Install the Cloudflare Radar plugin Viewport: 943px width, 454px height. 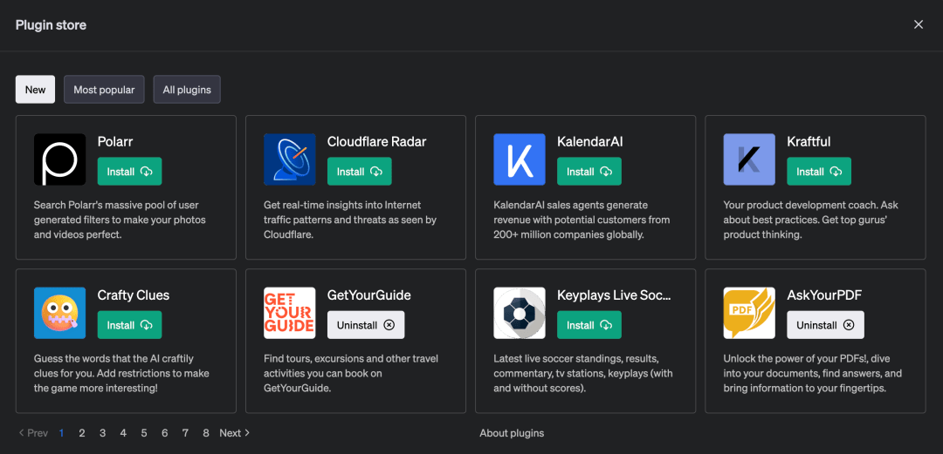[359, 172]
